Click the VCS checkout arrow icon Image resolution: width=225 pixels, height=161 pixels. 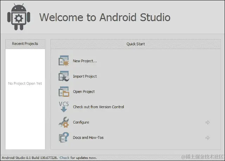coord(64,107)
